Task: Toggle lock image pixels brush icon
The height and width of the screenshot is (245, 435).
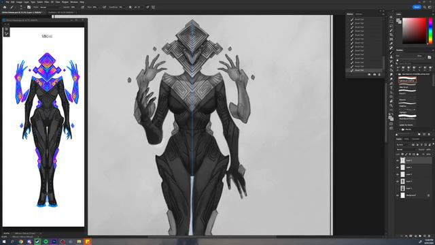Action: pyautogui.click(x=406, y=154)
